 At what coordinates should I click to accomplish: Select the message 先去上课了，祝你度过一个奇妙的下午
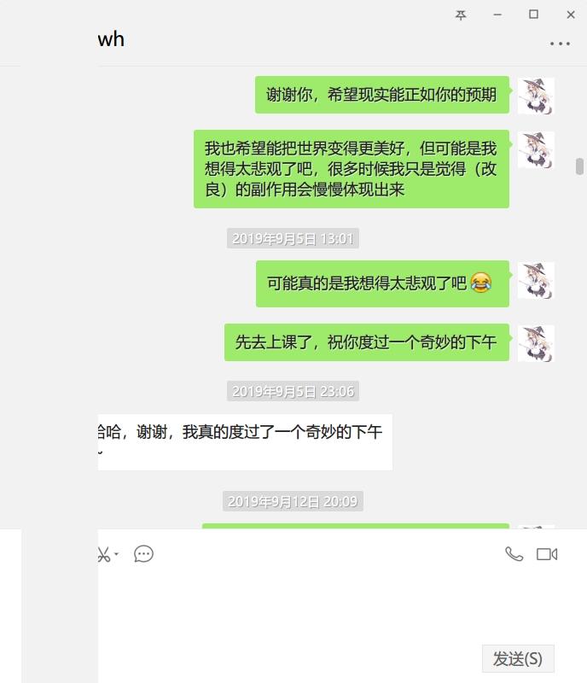pyautogui.click(x=367, y=342)
